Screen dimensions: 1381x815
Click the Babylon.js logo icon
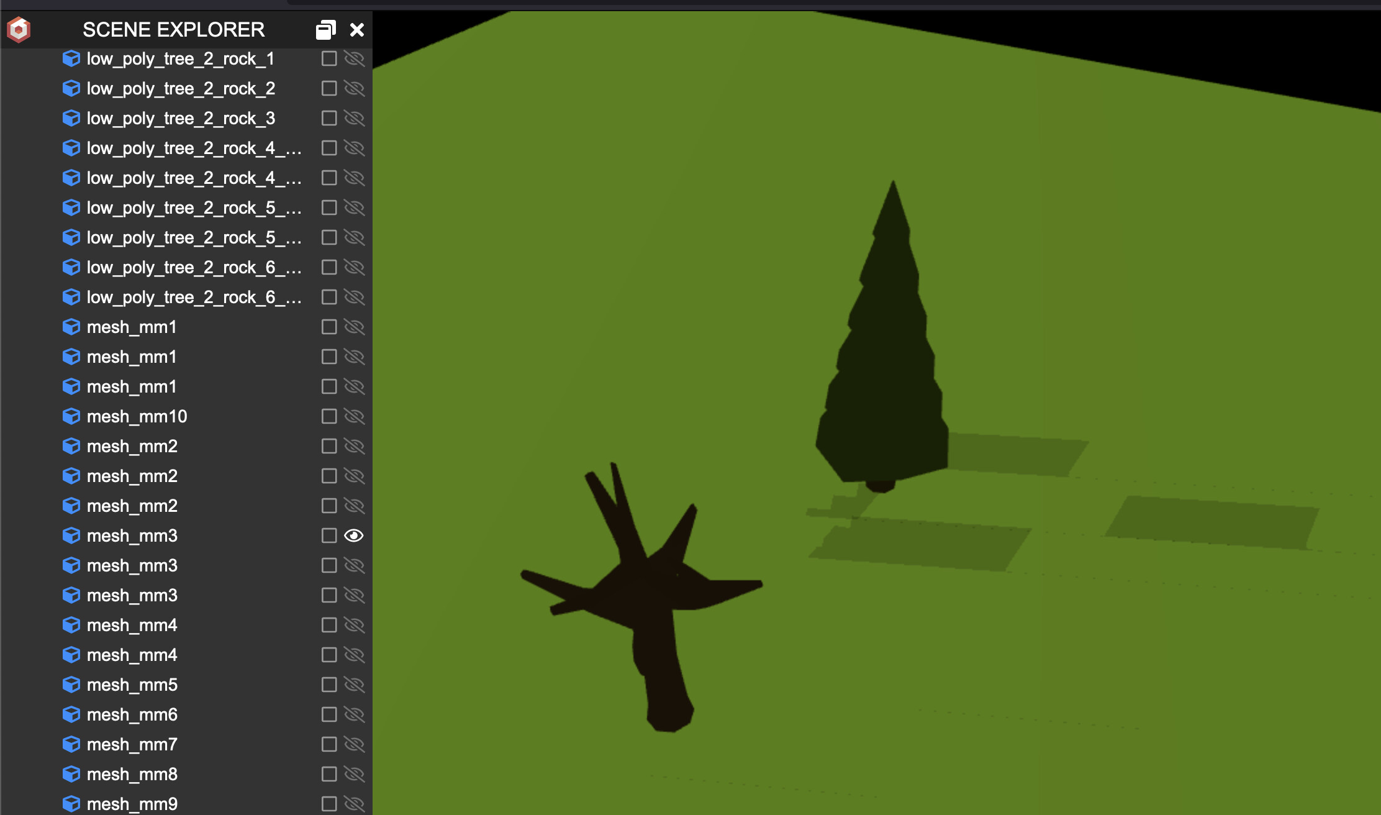pos(19,29)
